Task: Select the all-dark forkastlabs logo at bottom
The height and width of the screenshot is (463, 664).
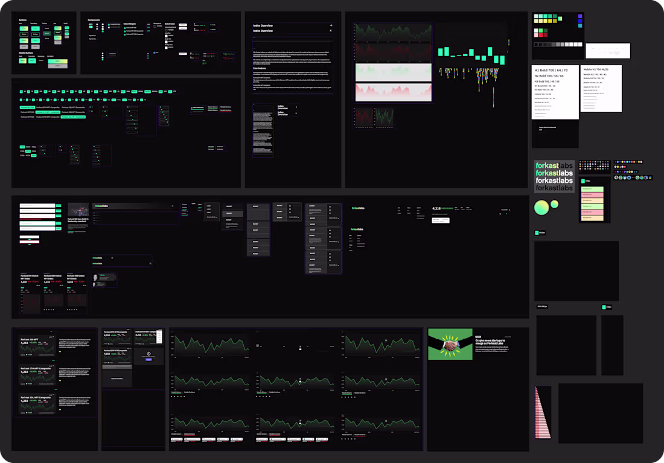Action: point(554,188)
